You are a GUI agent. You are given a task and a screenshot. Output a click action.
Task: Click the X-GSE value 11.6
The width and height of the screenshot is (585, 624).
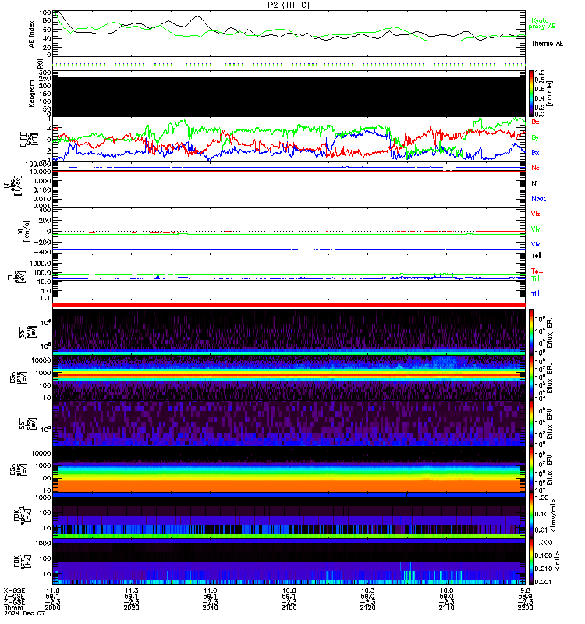[53, 590]
